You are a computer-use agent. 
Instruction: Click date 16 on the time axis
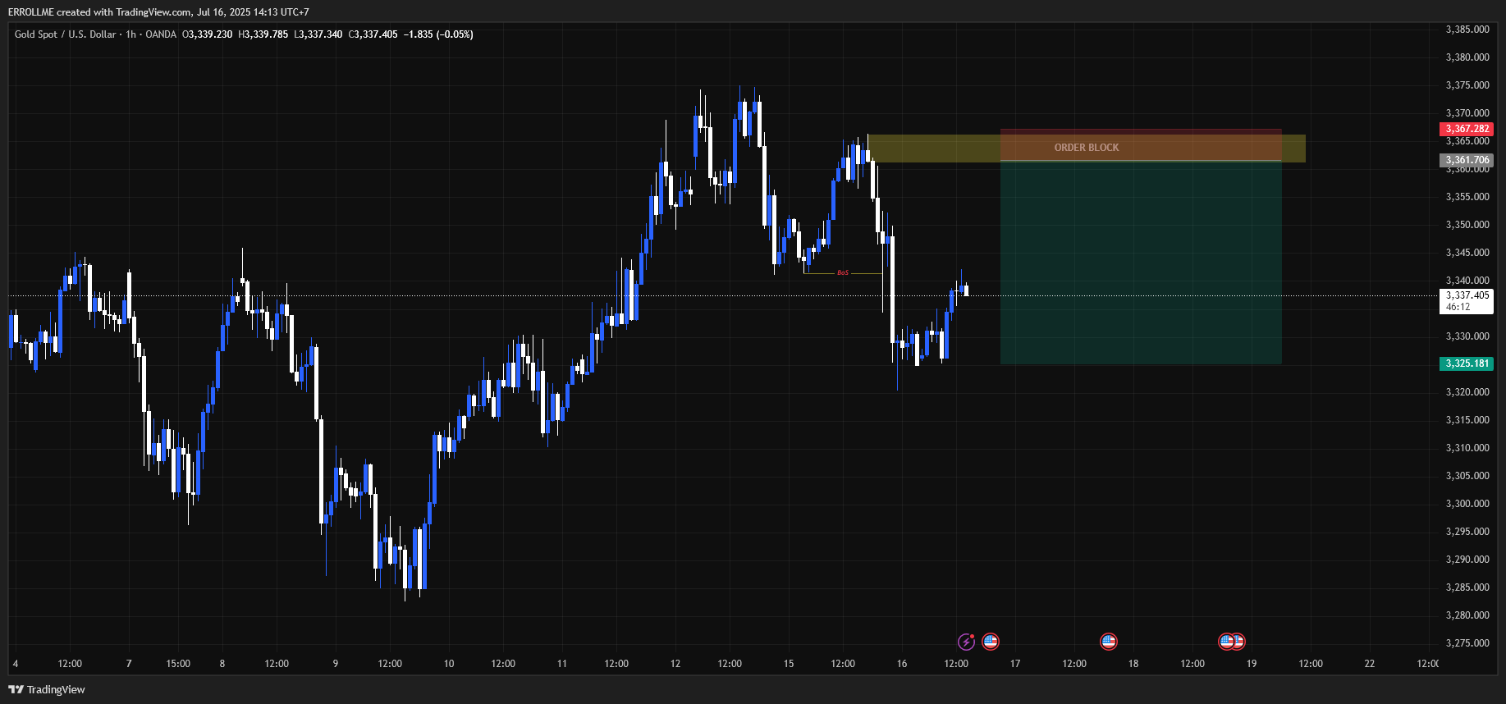[902, 664]
